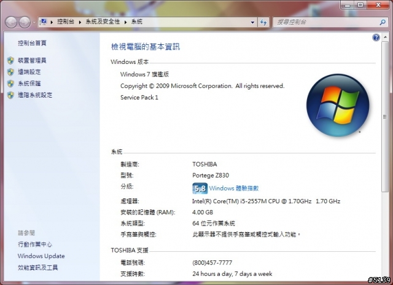Click the 24 hours a day support text
393x285 pixels.
[x=232, y=274]
